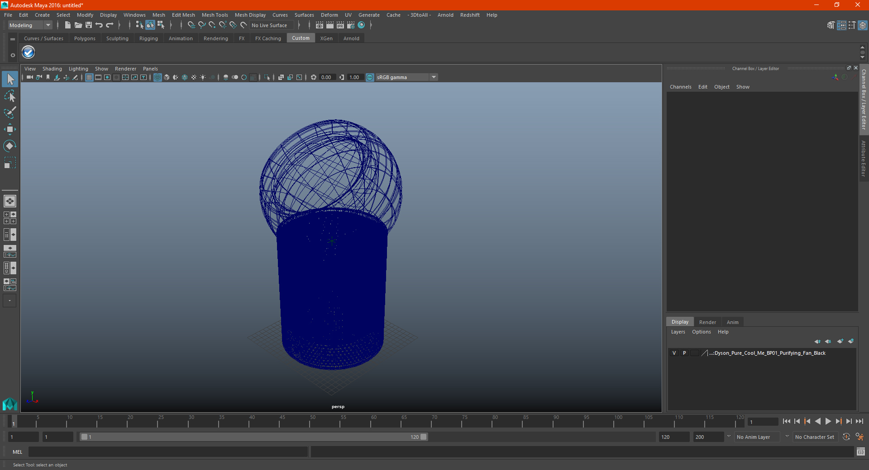Viewport: 869px width, 470px height.
Task: Redo the last undone action
Action: (x=110, y=25)
